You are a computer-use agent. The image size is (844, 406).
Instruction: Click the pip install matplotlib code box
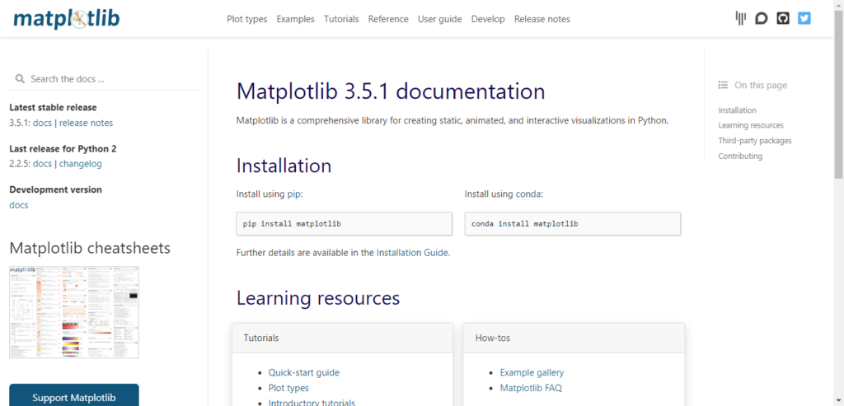pos(344,223)
